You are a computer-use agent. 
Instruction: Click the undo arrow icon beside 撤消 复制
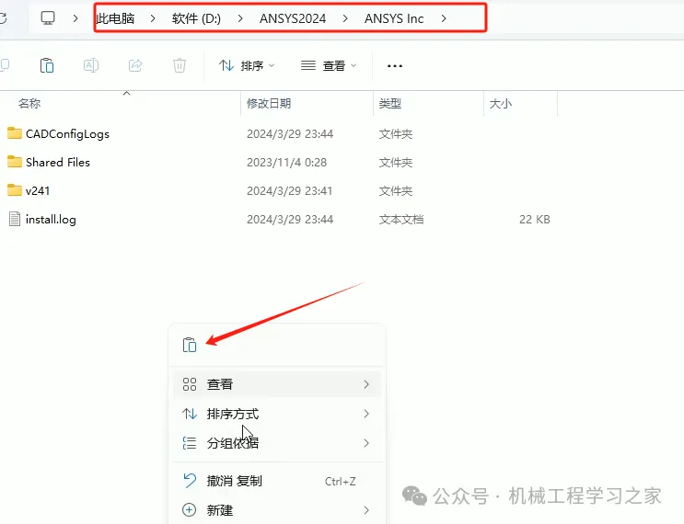(x=190, y=481)
